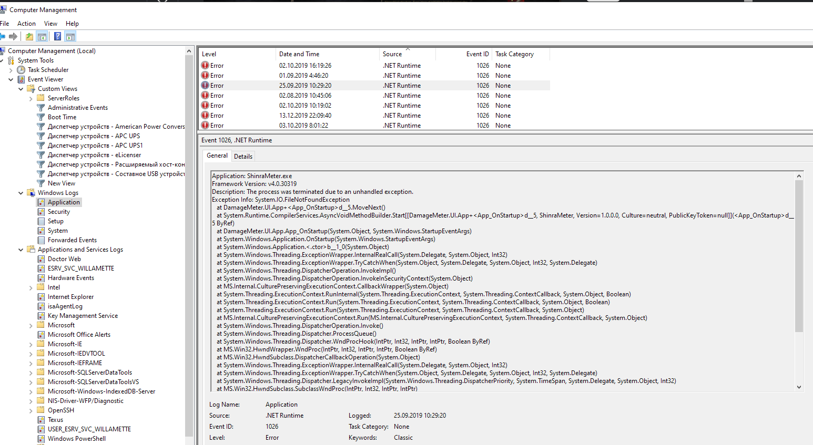Screen dimensions: 813x445
Task: Click the System log icon
Action: [41, 231]
